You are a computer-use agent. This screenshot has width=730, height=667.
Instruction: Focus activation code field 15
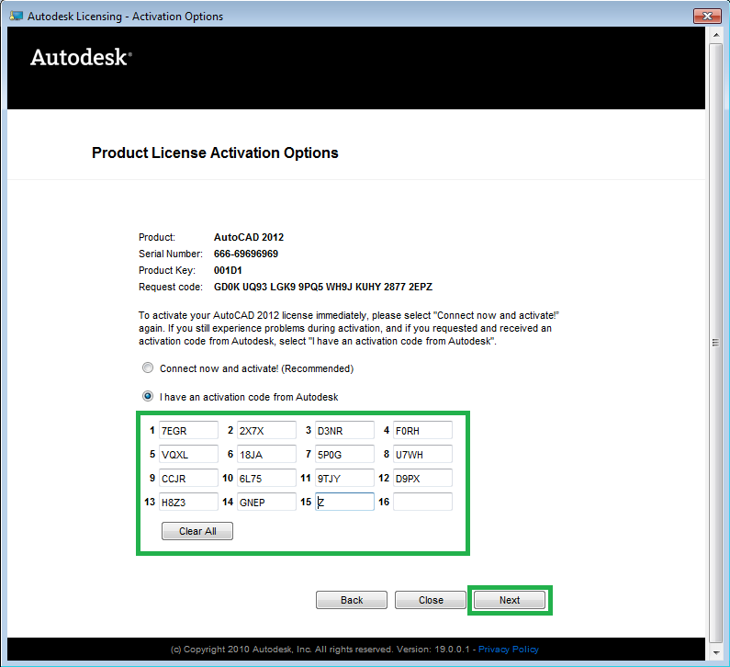tap(344, 502)
